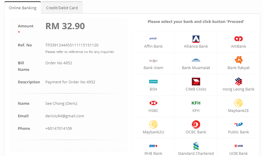Select the Public Bank logo

238,124
